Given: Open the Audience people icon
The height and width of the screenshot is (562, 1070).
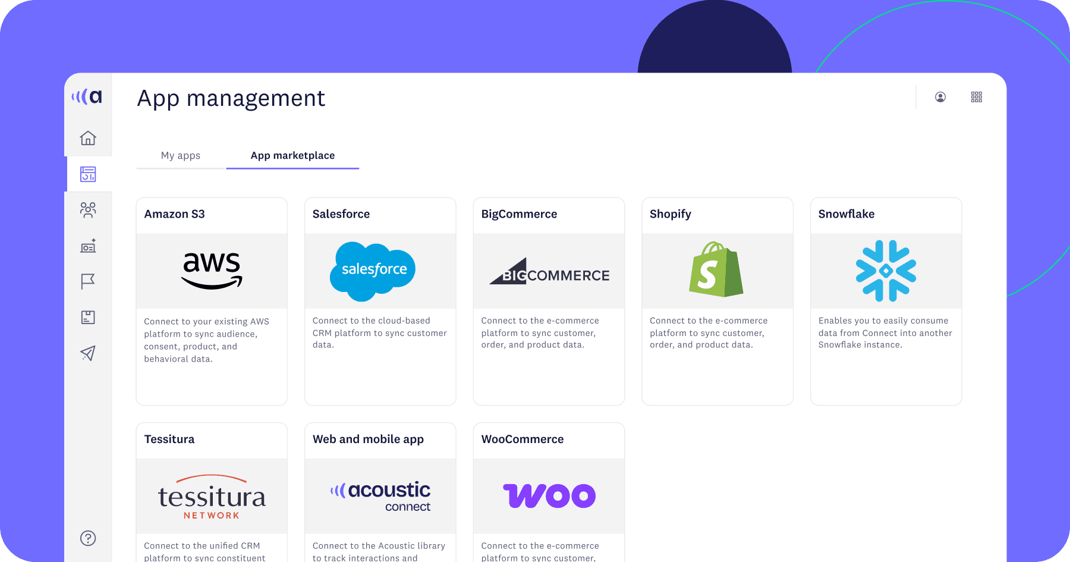Looking at the screenshot, I should pos(88,210).
